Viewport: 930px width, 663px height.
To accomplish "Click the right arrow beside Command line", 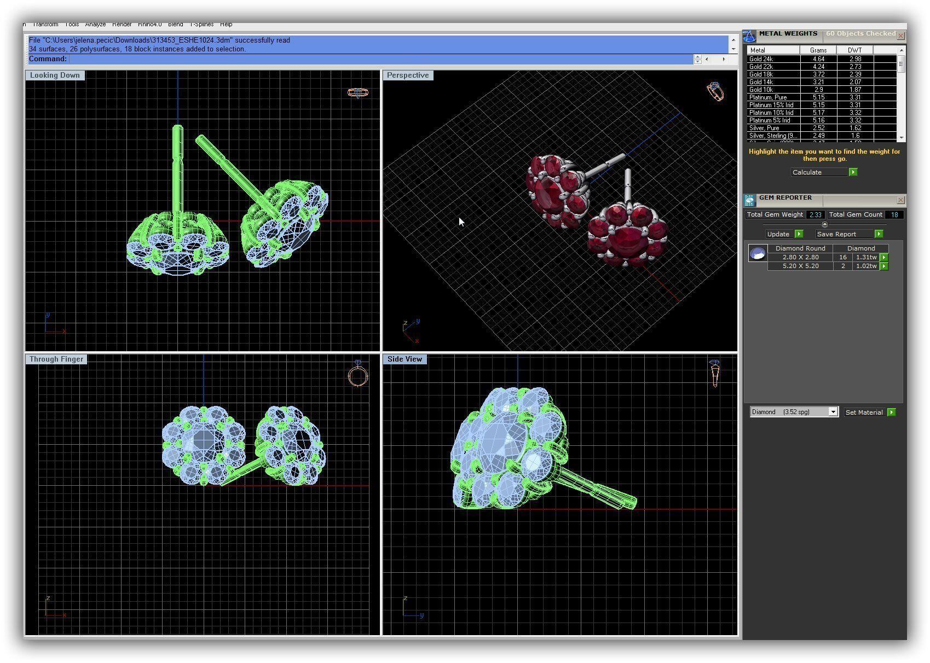I will click(724, 59).
